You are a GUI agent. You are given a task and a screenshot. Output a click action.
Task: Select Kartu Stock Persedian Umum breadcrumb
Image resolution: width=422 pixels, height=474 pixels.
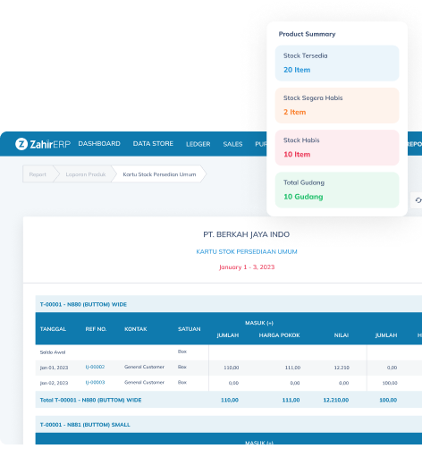click(159, 174)
